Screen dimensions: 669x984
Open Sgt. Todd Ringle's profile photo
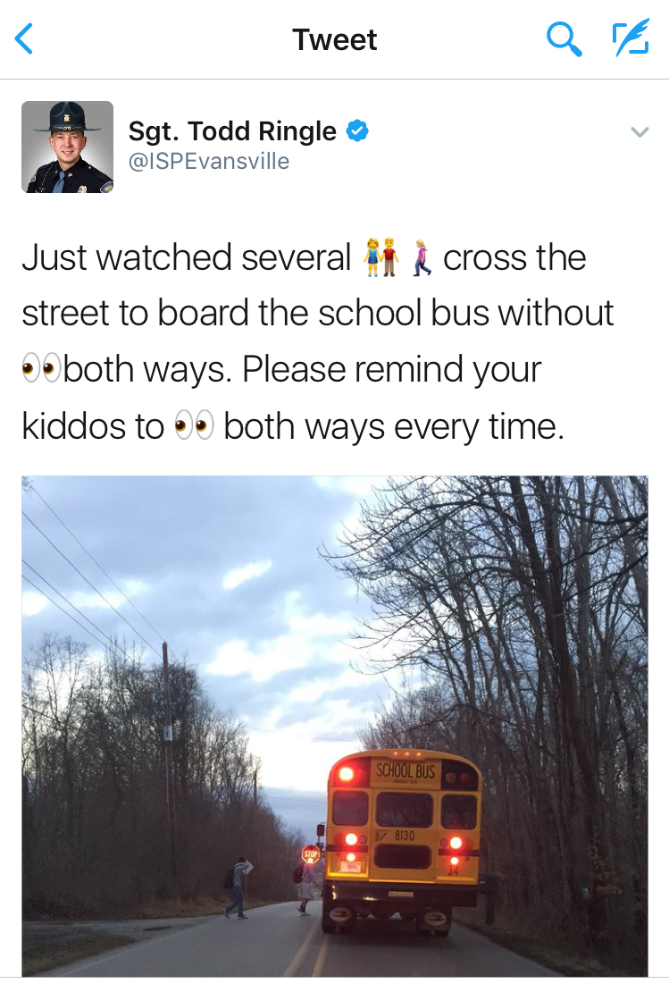(68, 147)
